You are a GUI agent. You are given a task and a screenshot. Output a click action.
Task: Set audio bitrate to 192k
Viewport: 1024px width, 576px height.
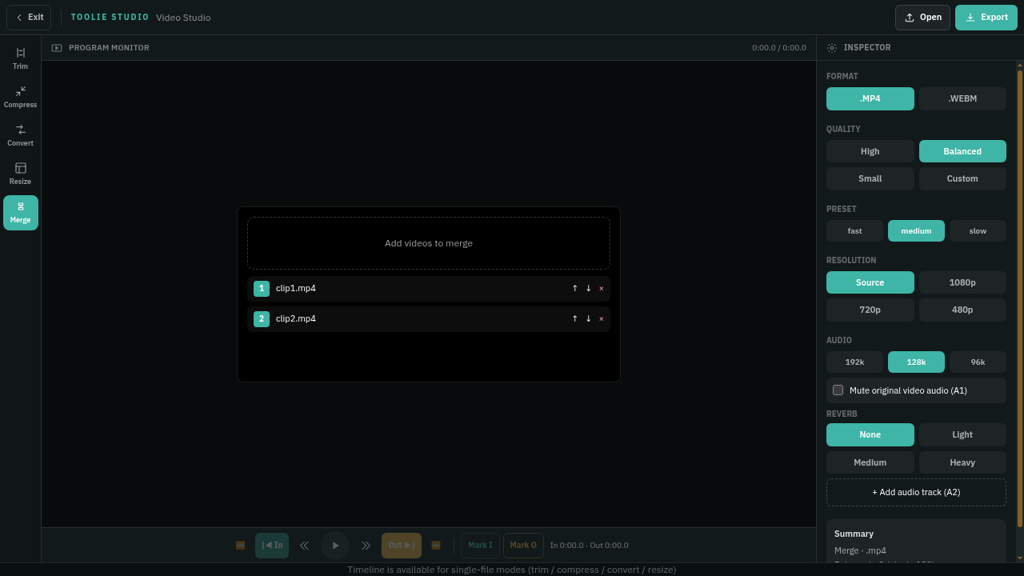click(854, 362)
